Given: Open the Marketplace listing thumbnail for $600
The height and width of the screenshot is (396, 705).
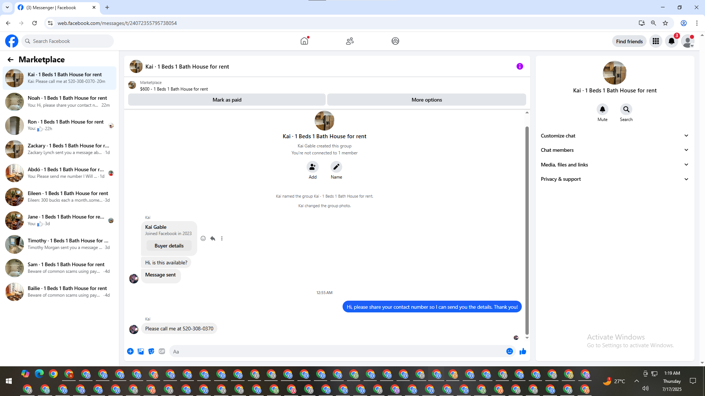Looking at the screenshot, I should pyautogui.click(x=132, y=85).
